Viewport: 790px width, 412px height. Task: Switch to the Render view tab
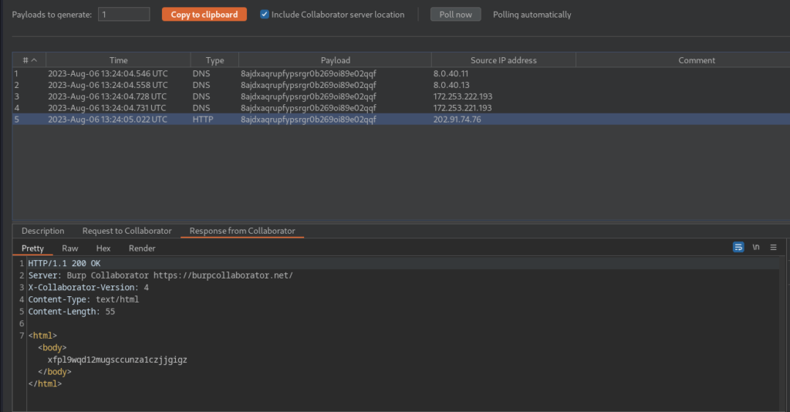[x=142, y=248]
